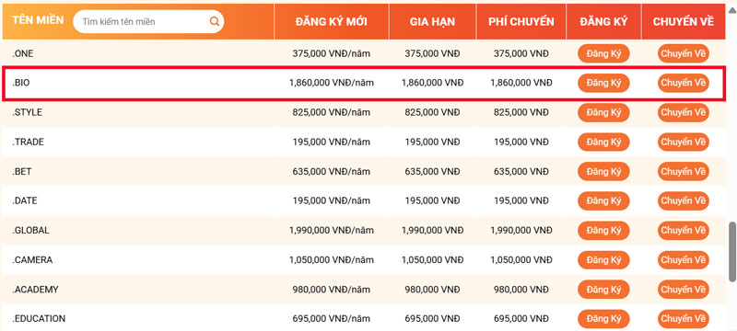Screen dimensions: 737x331
Task: Register the .GLOBAL domain
Action: point(603,230)
